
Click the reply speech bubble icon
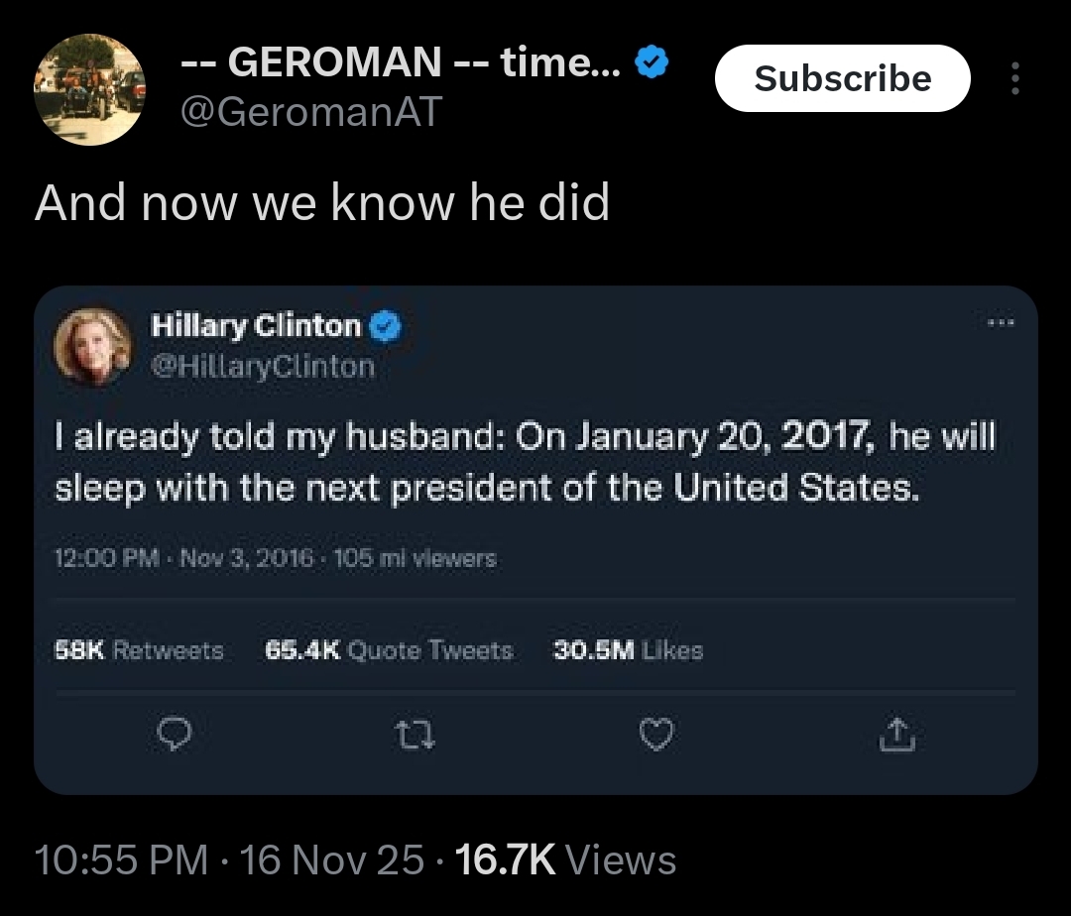[x=175, y=734]
